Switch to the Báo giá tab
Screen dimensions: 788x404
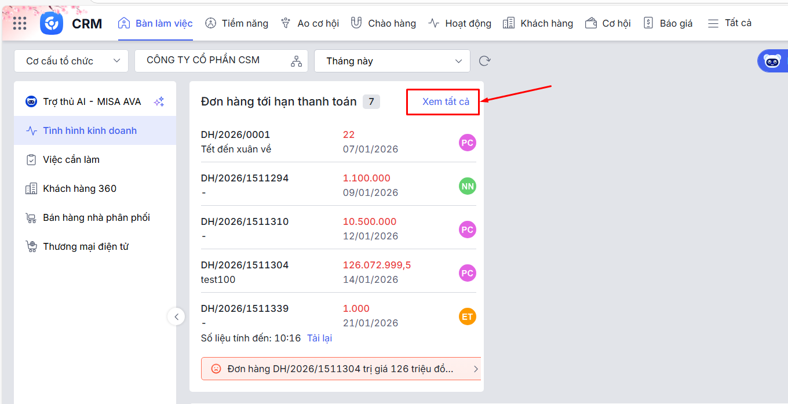[668, 23]
